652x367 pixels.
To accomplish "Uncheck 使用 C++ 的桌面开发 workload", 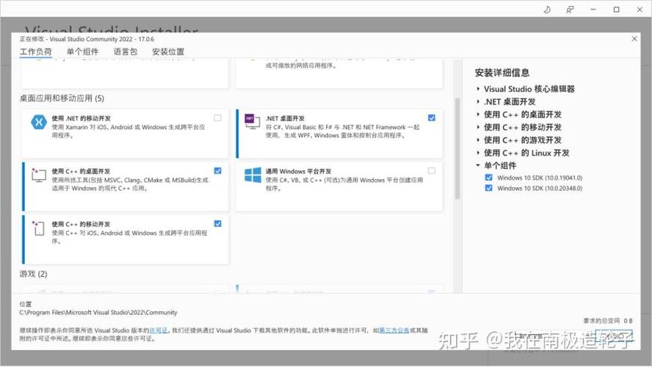I will [x=217, y=171].
